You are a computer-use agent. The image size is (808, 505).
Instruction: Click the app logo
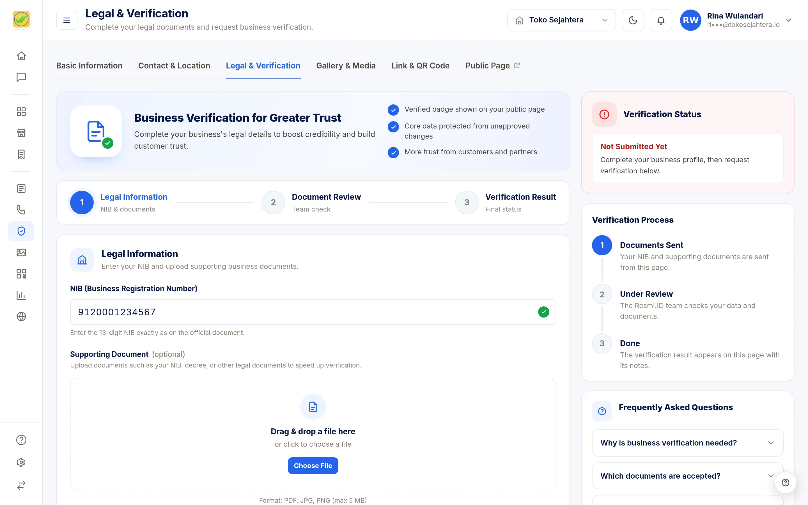[x=21, y=19]
